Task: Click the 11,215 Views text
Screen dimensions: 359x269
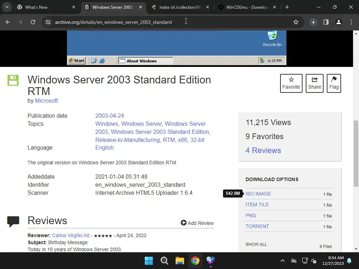Action: pyautogui.click(x=268, y=122)
